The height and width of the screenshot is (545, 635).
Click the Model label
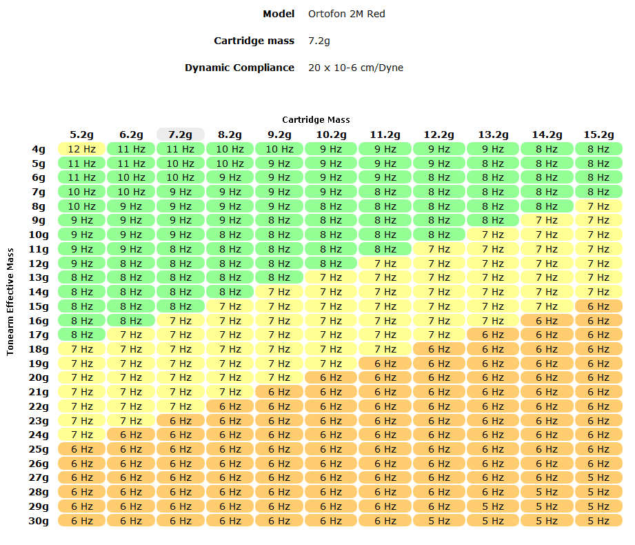(x=279, y=14)
